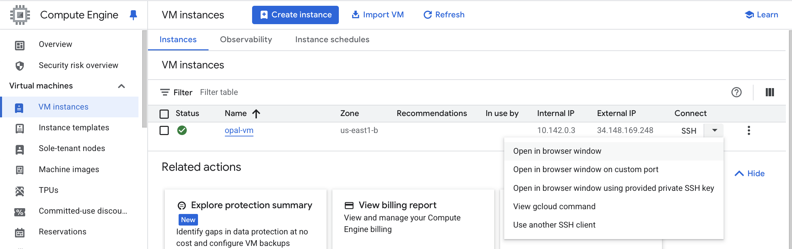Select View gcloud command

(x=614, y=206)
